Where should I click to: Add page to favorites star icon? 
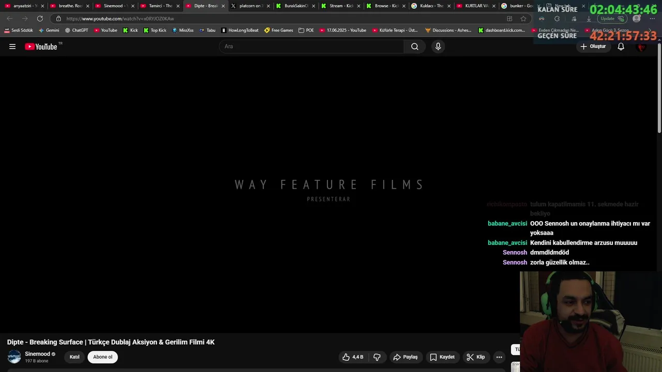(x=523, y=19)
